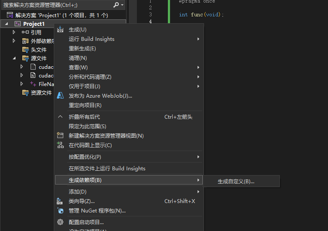
Task: Expand the 引用 node
Action: click(14, 32)
